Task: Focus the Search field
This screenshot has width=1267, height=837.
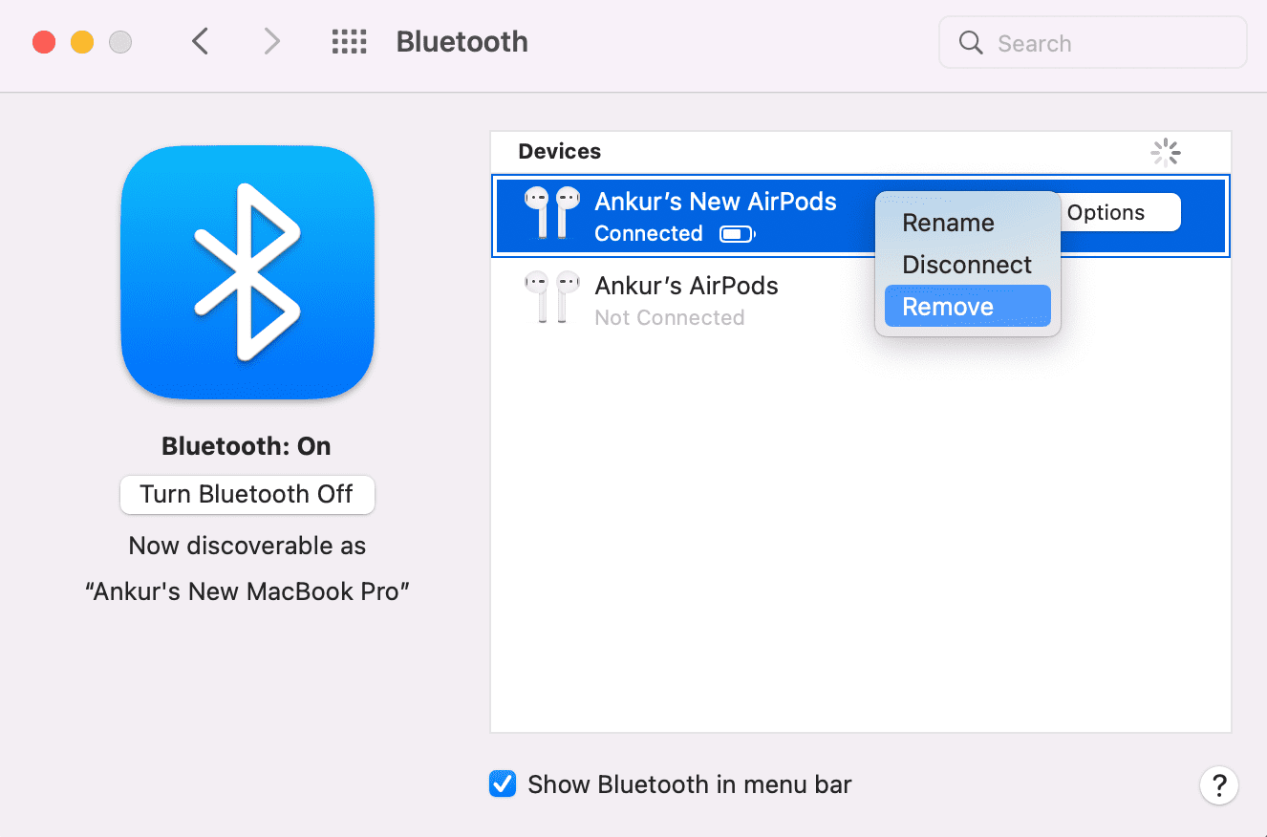Action: pos(1093,42)
